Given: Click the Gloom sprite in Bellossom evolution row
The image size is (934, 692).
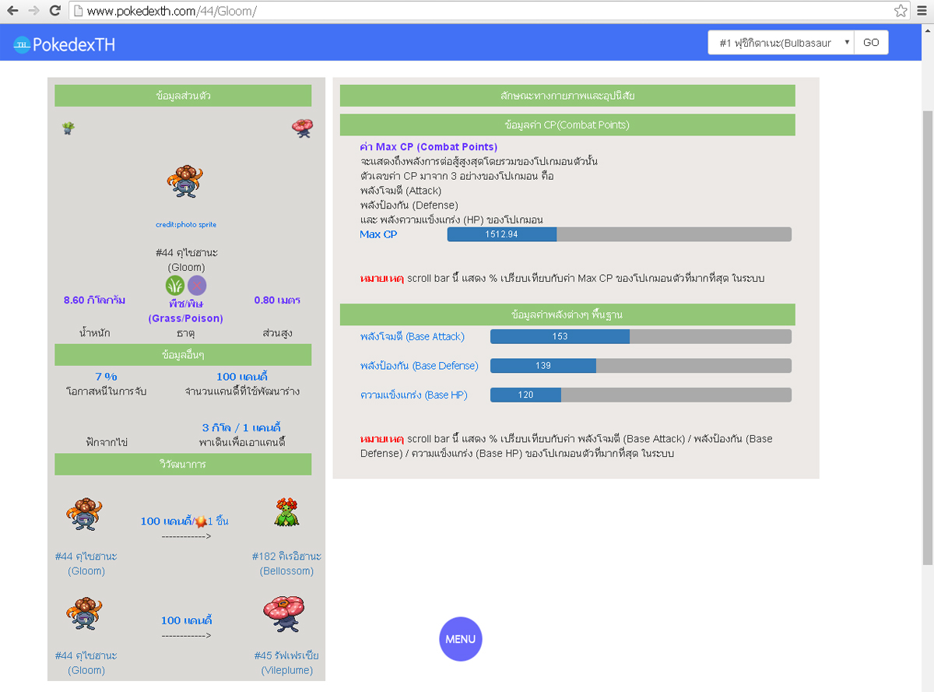Looking at the screenshot, I should (84, 515).
